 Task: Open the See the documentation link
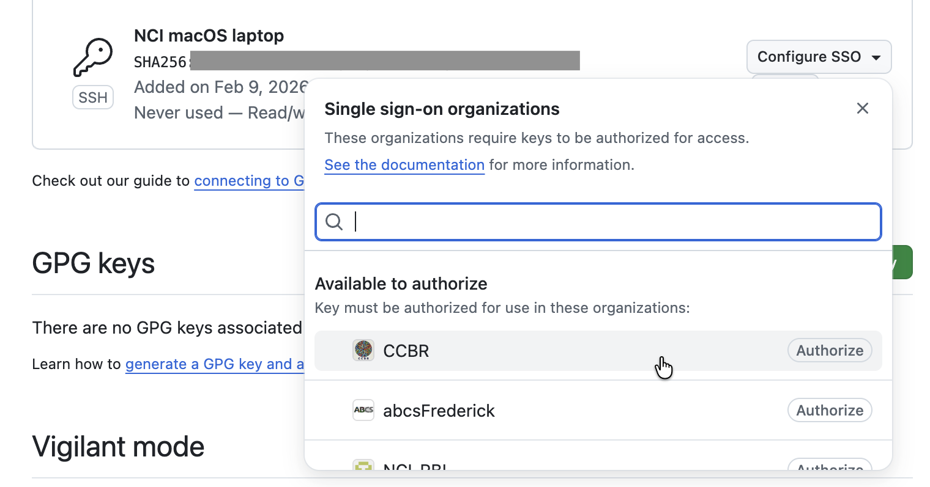click(x=404, y=165)
